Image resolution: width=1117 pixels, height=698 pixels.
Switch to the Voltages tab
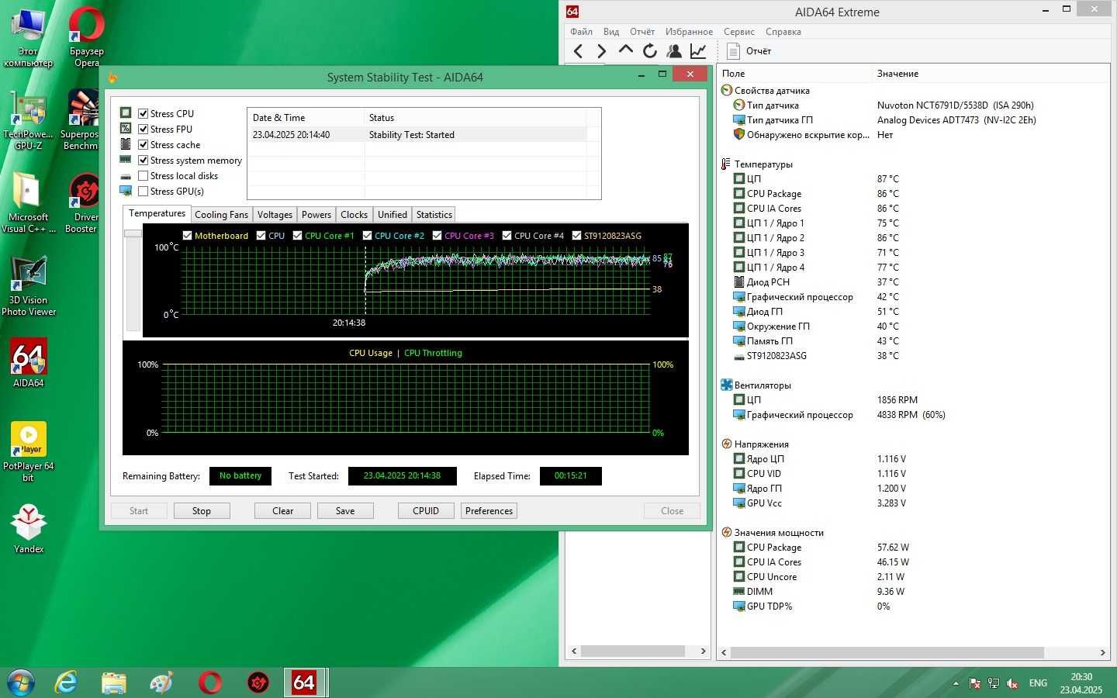tap(275, 215)
